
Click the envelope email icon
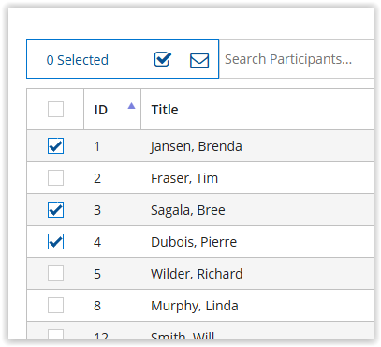(199, 60)
